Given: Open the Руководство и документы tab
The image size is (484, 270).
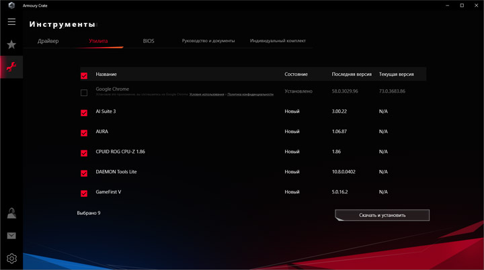Looking at the screenshot, I should [208, 41].
